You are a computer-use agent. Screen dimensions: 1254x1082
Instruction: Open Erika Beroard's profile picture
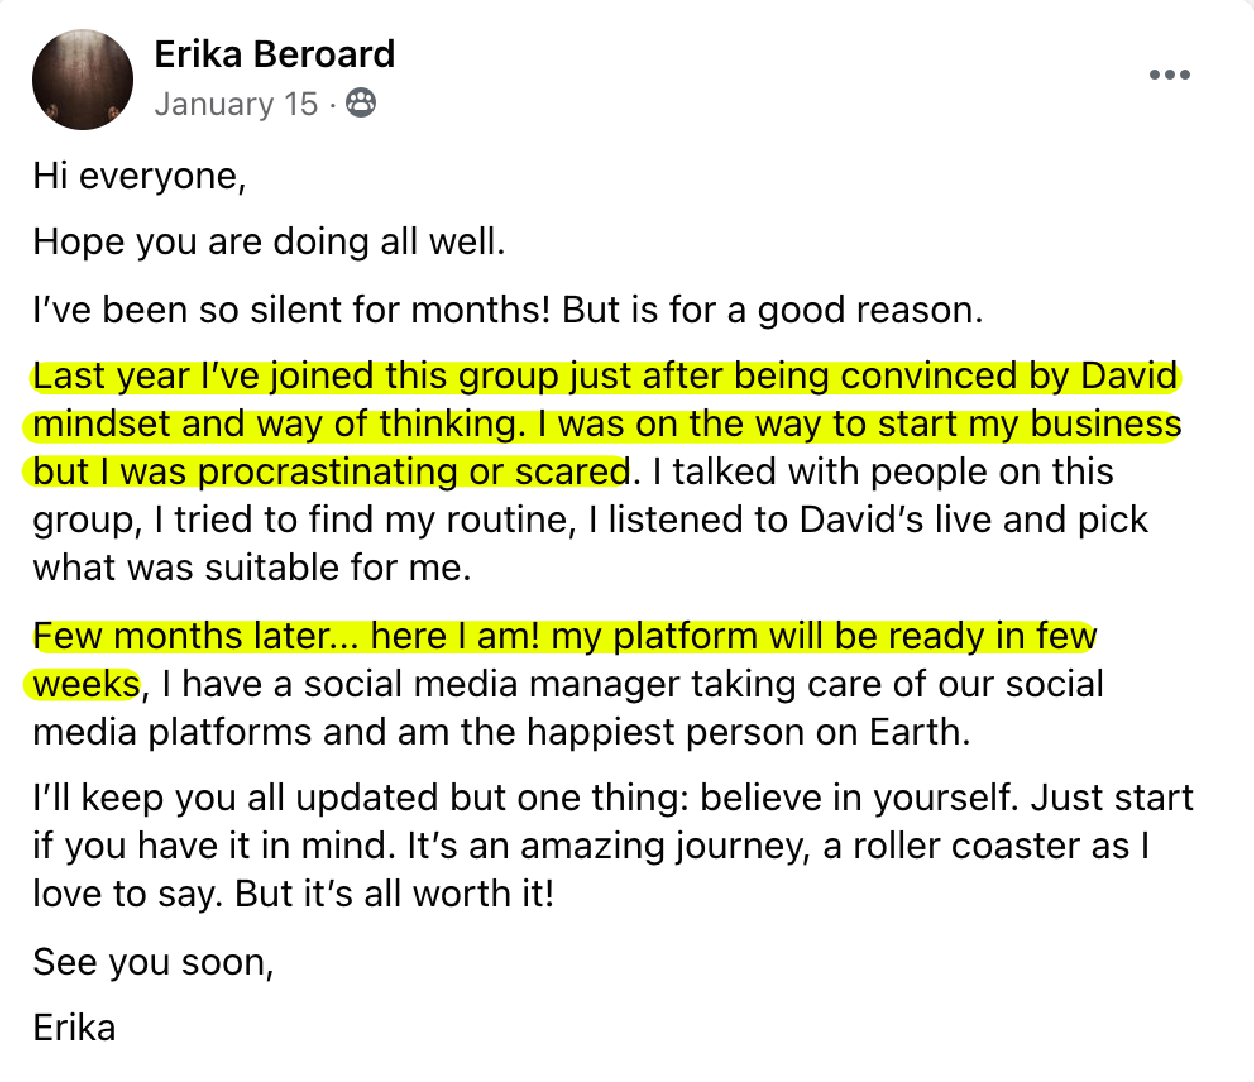83,80
